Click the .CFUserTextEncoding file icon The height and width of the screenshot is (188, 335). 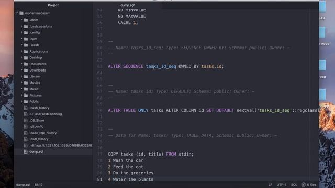pyautogui.click(x=26, y=114)
